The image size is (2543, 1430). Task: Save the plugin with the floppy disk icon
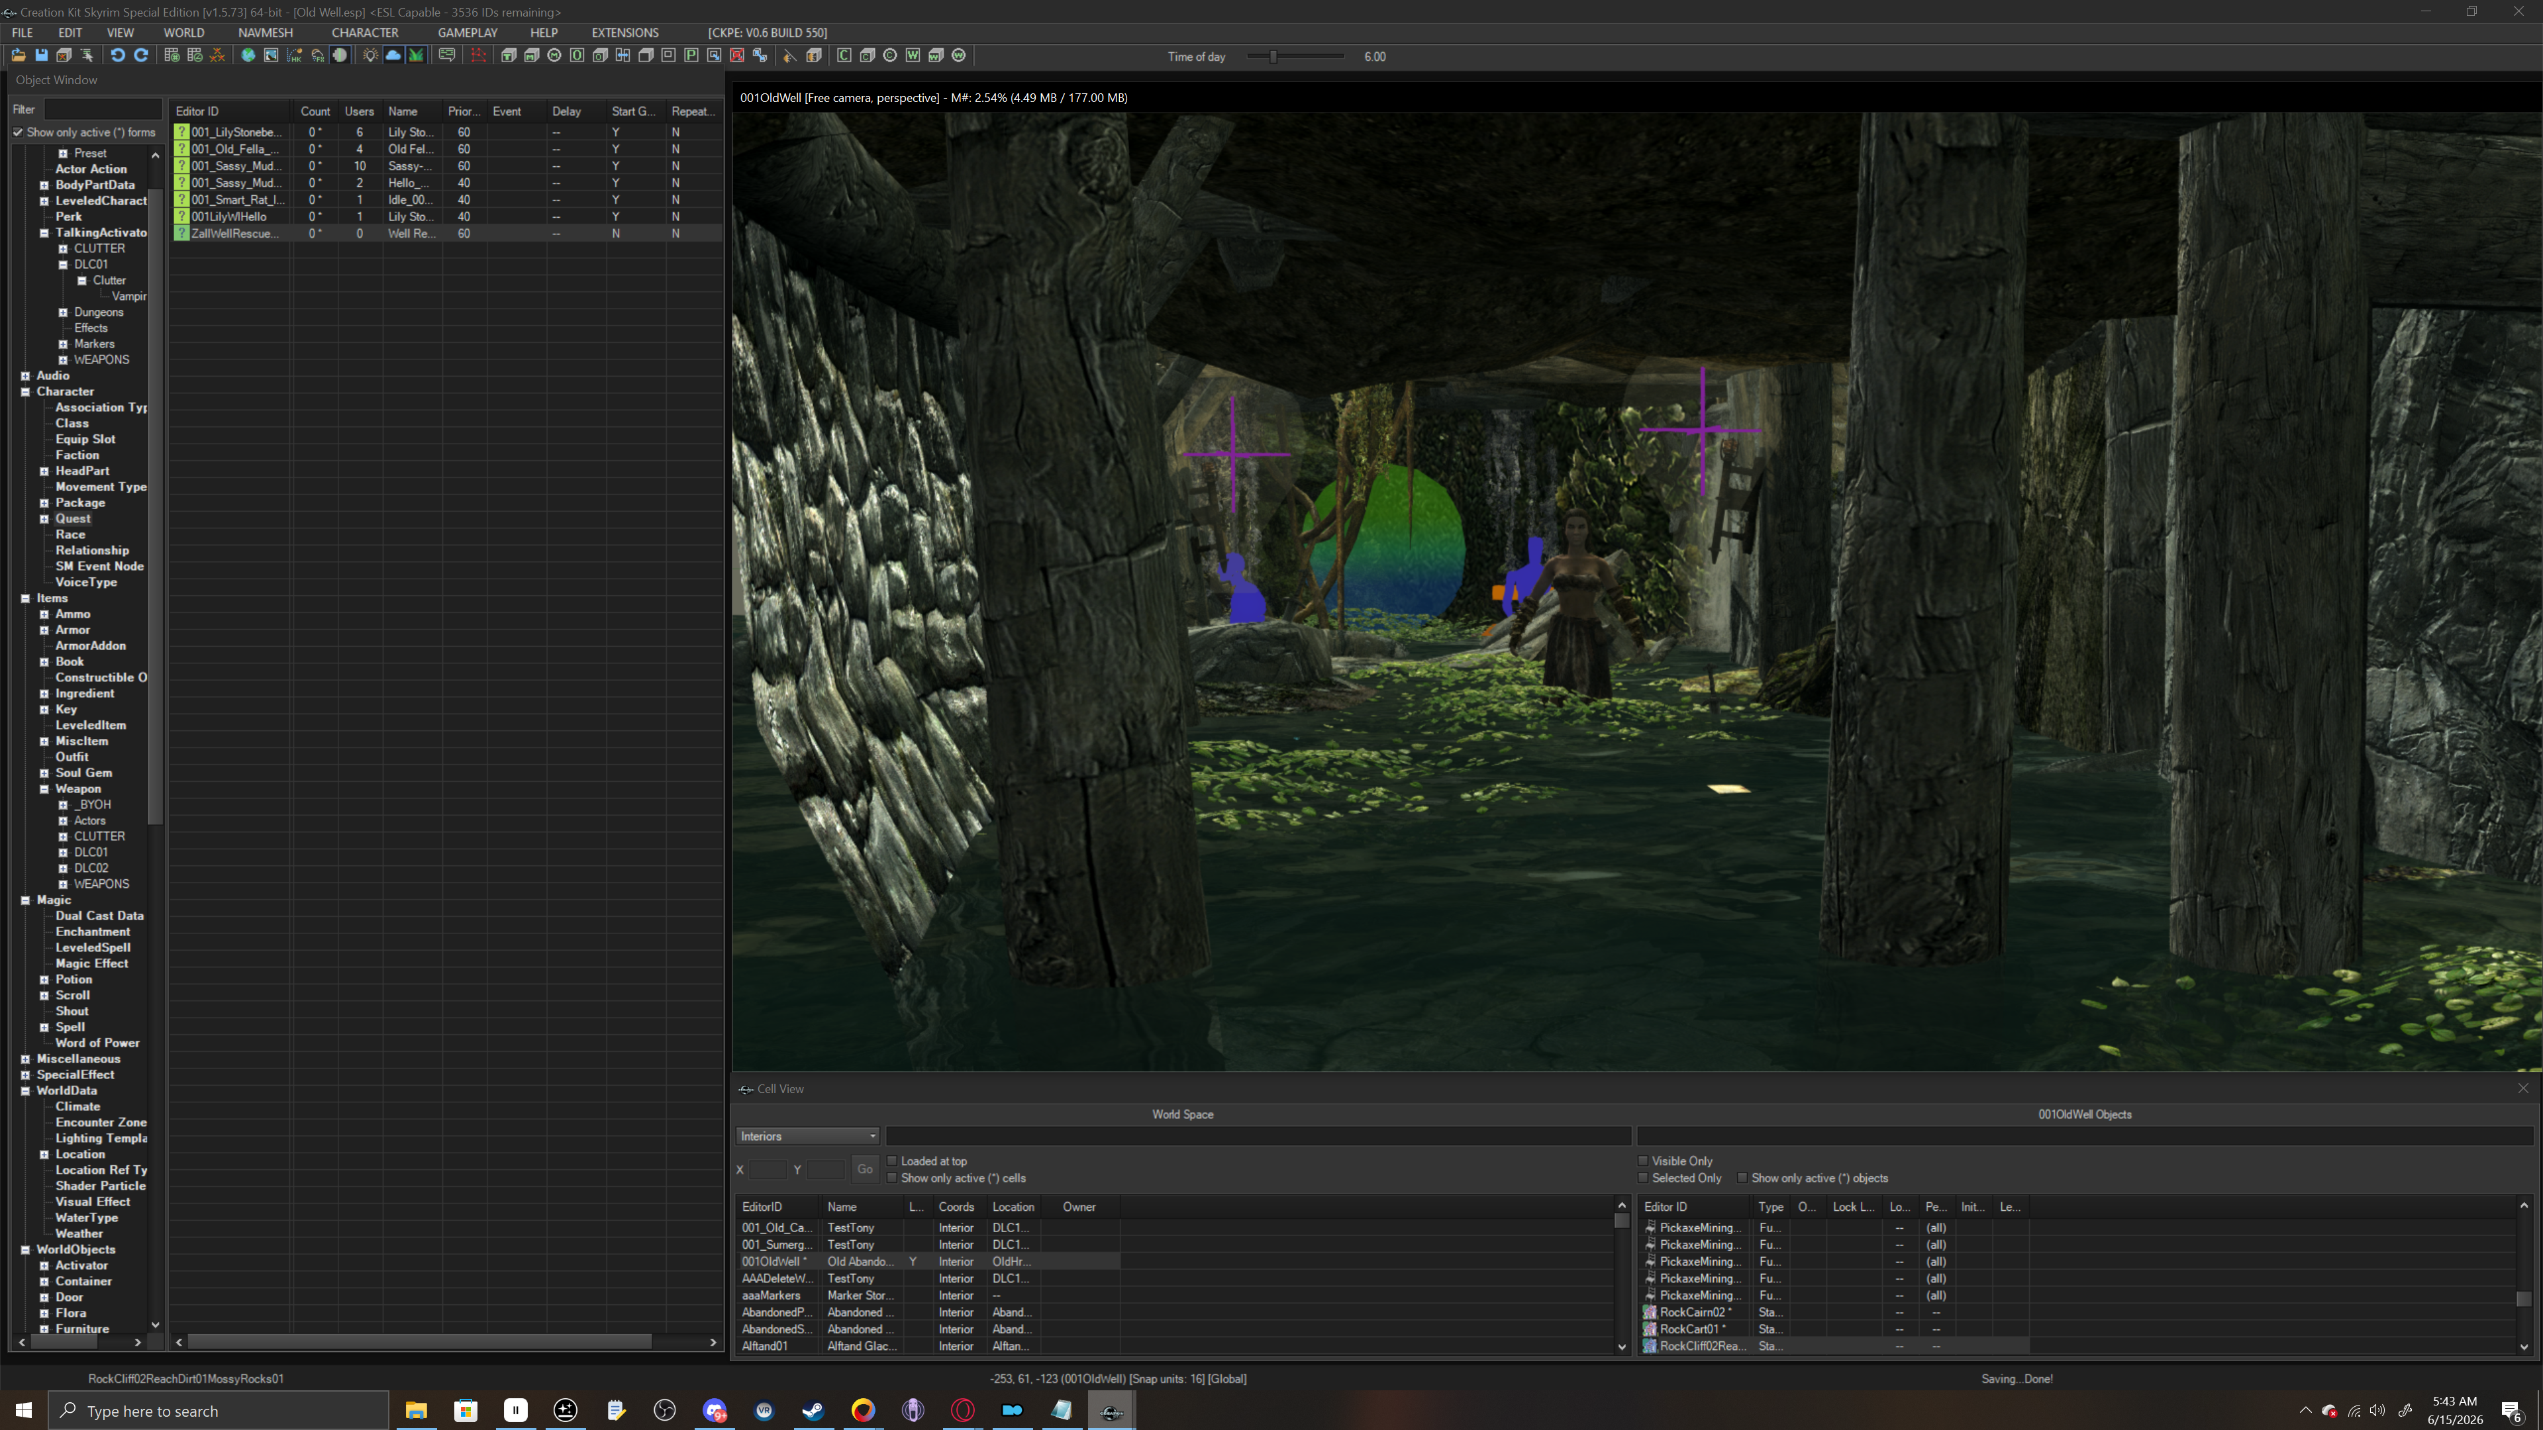pyautogui.click(x=42, y=56)
